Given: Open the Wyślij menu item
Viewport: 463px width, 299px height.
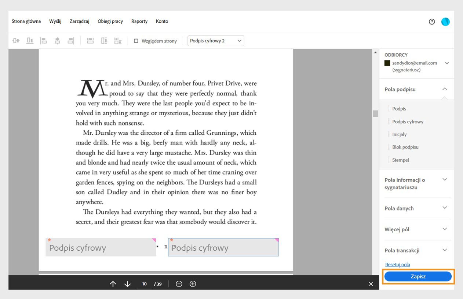Looking at the screenshot, I should 55,22.
